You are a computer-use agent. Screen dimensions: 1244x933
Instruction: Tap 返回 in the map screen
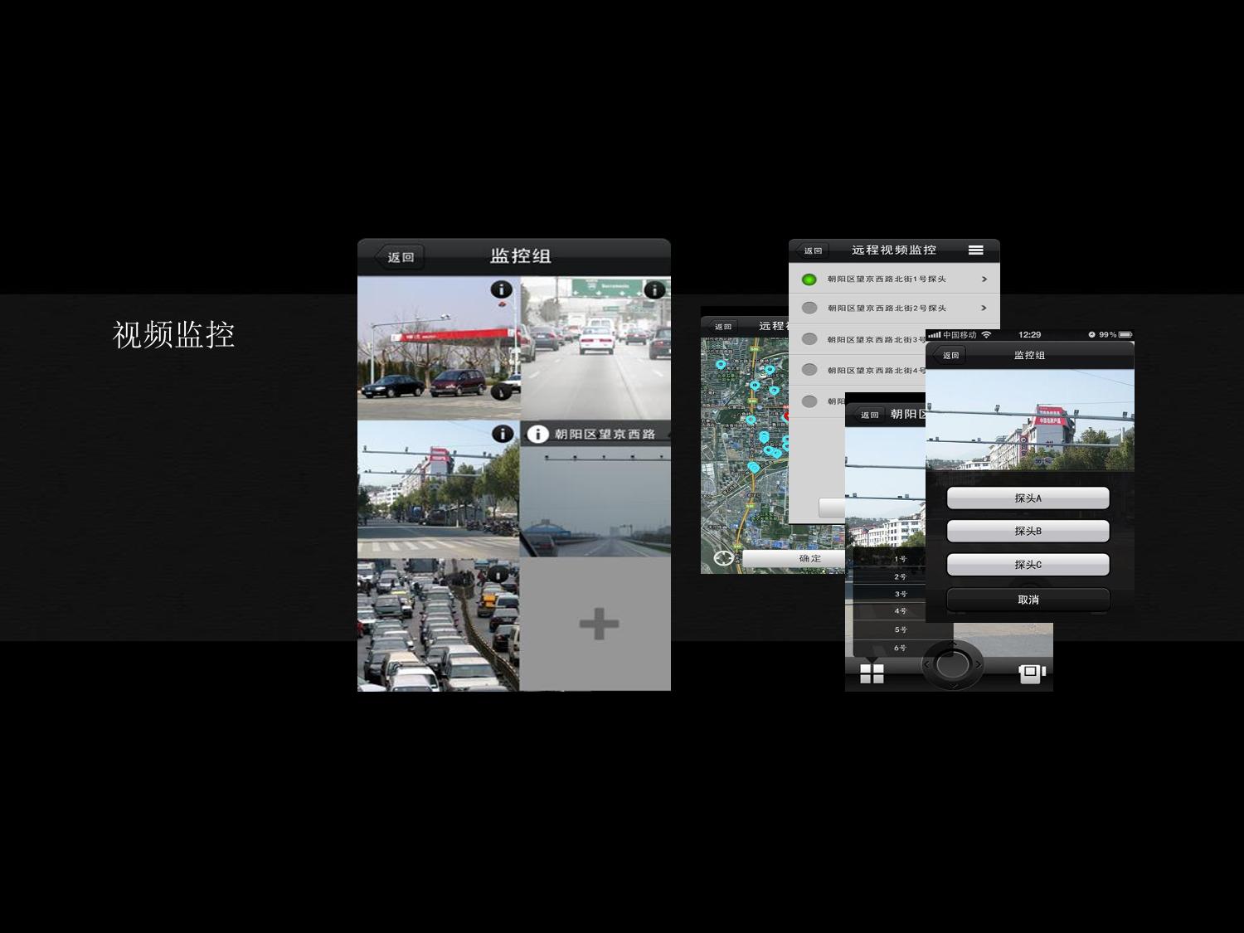point(722,327)
